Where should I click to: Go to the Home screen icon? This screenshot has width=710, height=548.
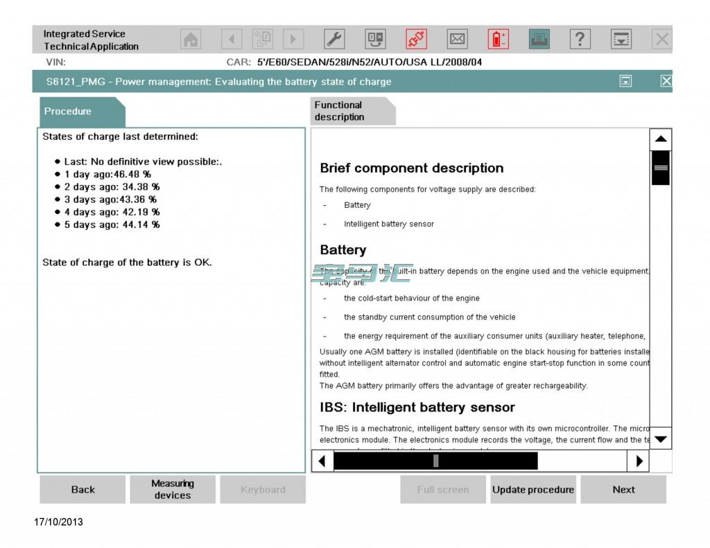click(191, 39)
